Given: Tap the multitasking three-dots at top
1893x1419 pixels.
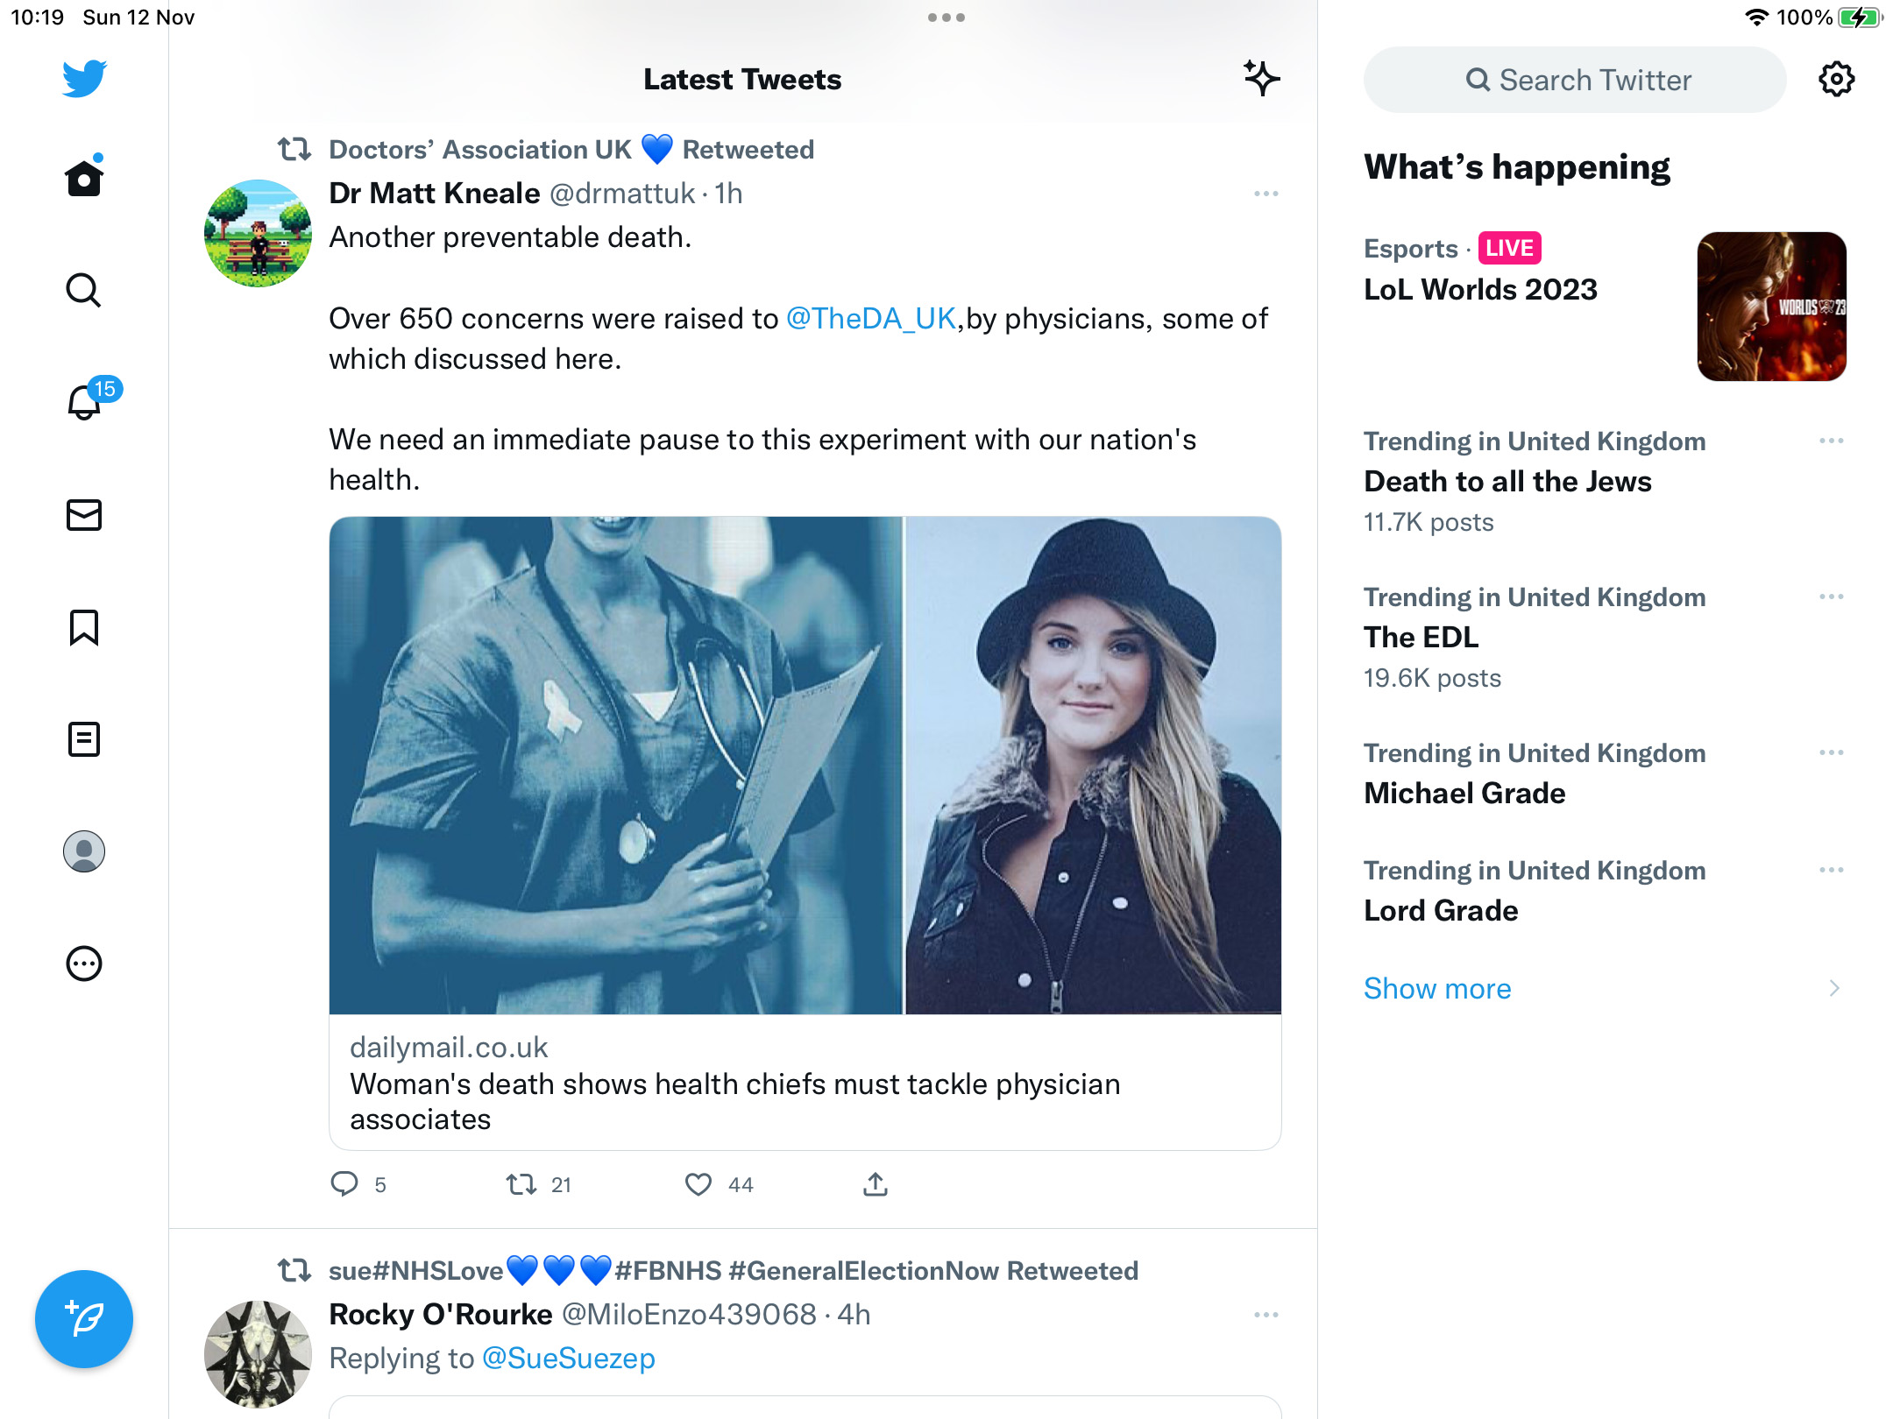Looking at the screenshot, I should pos(946,18).
